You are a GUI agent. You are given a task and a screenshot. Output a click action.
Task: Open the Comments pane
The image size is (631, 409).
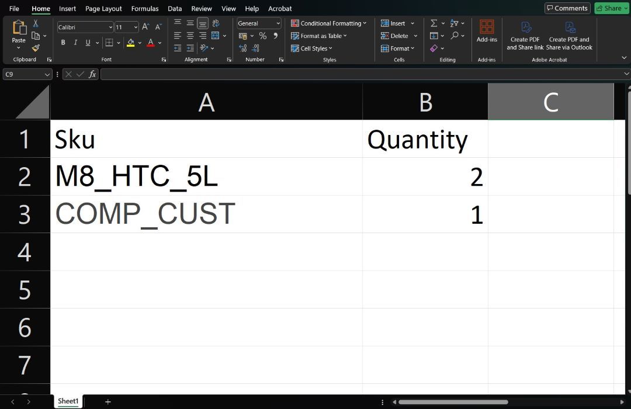[567, 8]
